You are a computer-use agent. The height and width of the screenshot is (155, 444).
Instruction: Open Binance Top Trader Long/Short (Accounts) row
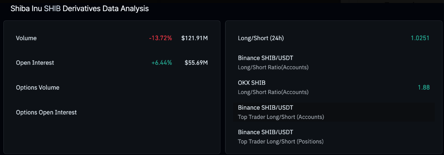265,108
